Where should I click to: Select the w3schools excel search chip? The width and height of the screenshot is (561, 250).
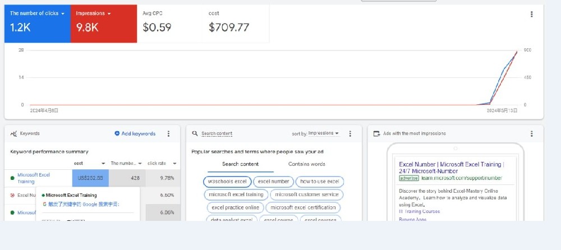pos(227,182)
